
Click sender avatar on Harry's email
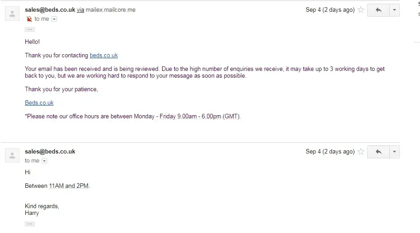click(12, 155)
